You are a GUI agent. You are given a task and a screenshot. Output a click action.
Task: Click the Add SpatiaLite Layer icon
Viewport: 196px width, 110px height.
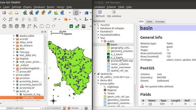(x=43, y=13)
